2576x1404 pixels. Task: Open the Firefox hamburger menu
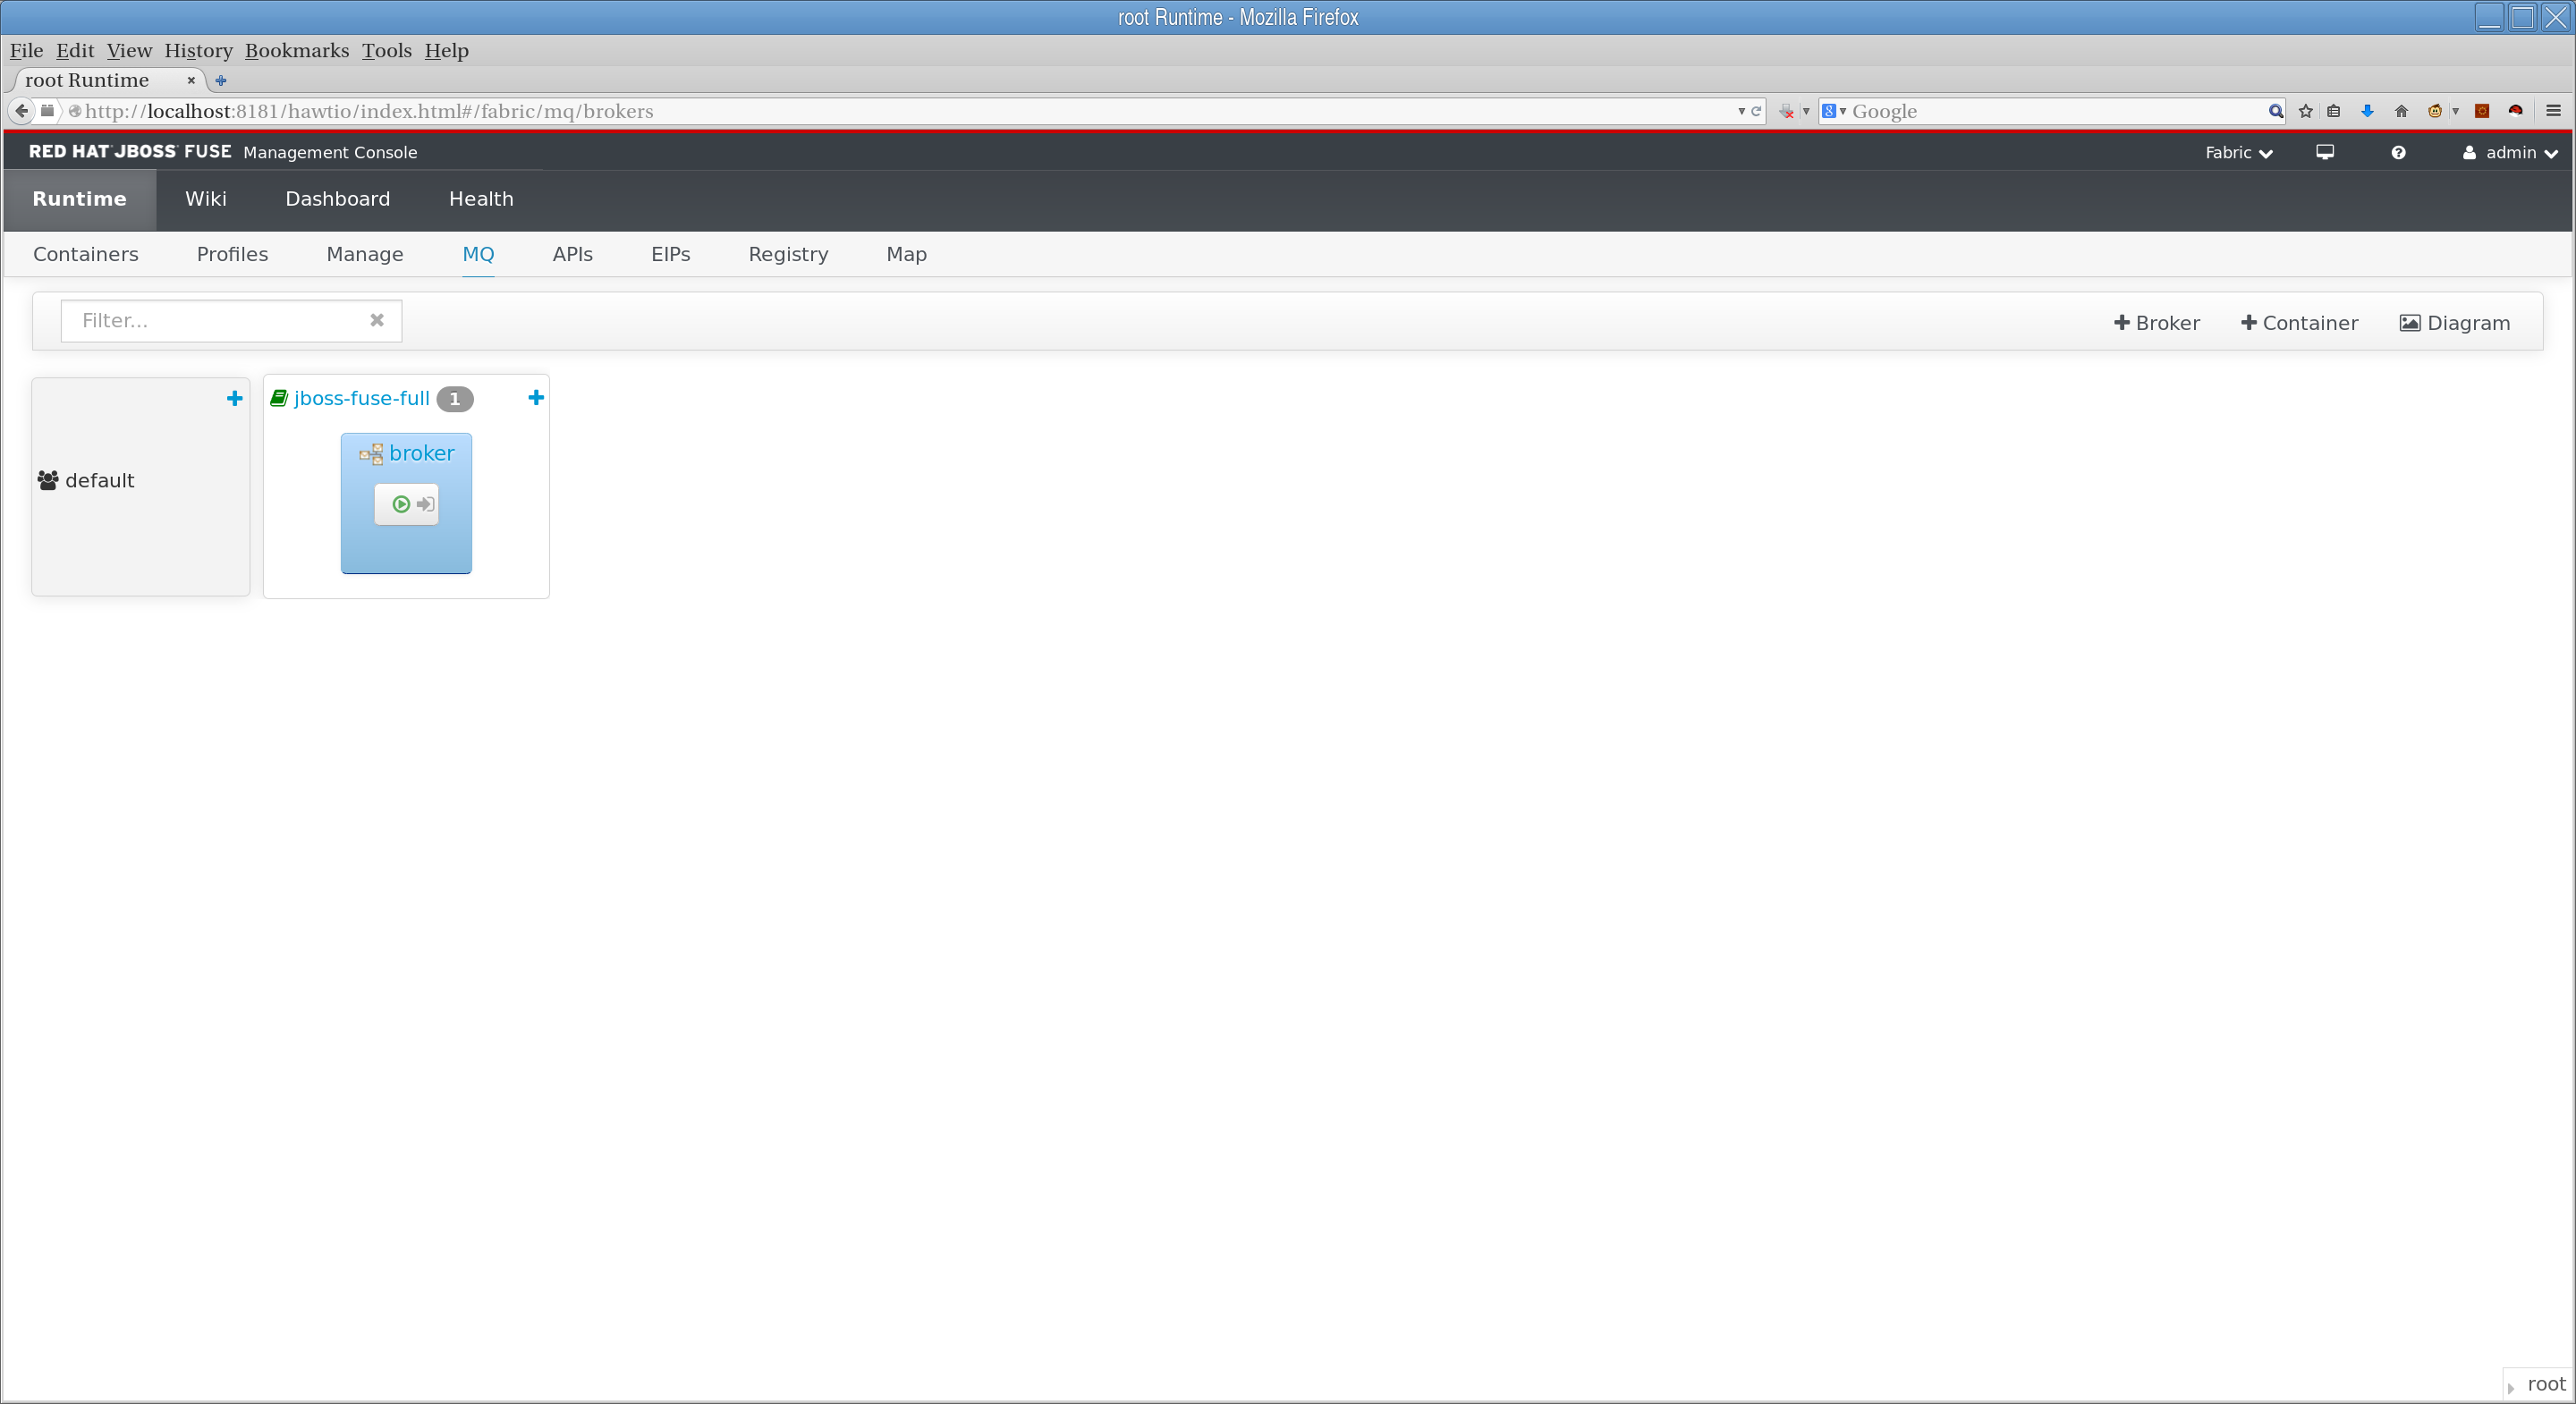[x=2553, y=111]
